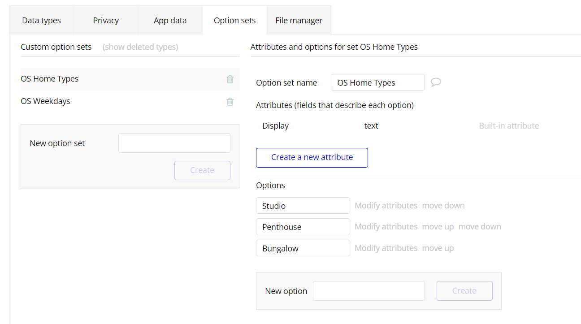Move the Studio option down
This screenshot has width=581, height=324.
(x=443, y=206)
